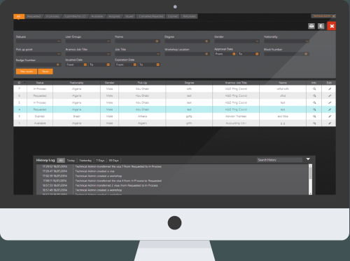This screenshot has width=350, height=261.
Task: Select the Expired tab
Action: 173,16
